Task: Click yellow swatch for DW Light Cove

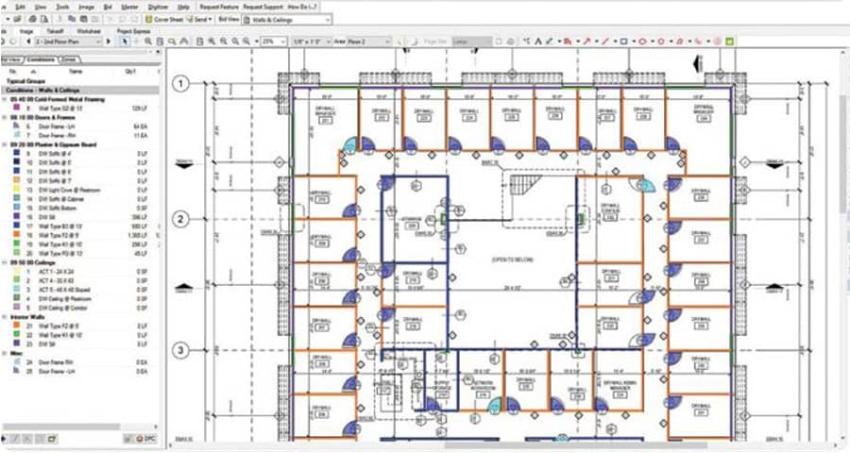Action: pyautogui.click(x=16, y=191)
